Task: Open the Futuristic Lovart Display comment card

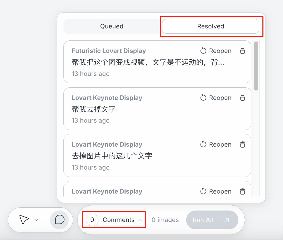Action: (157, 62)
